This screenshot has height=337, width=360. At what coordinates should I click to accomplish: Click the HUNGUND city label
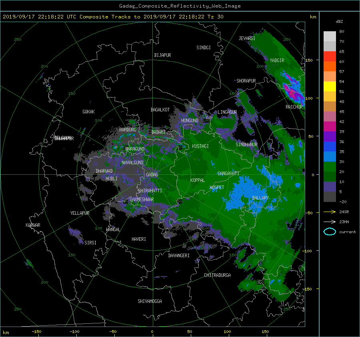(x=190, y=121)
